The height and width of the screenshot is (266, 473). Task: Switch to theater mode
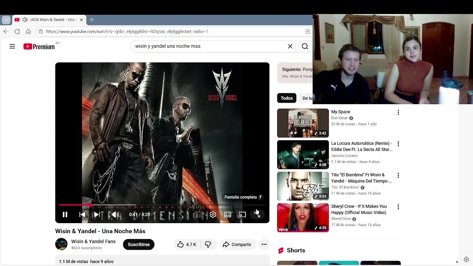point(228,215)
